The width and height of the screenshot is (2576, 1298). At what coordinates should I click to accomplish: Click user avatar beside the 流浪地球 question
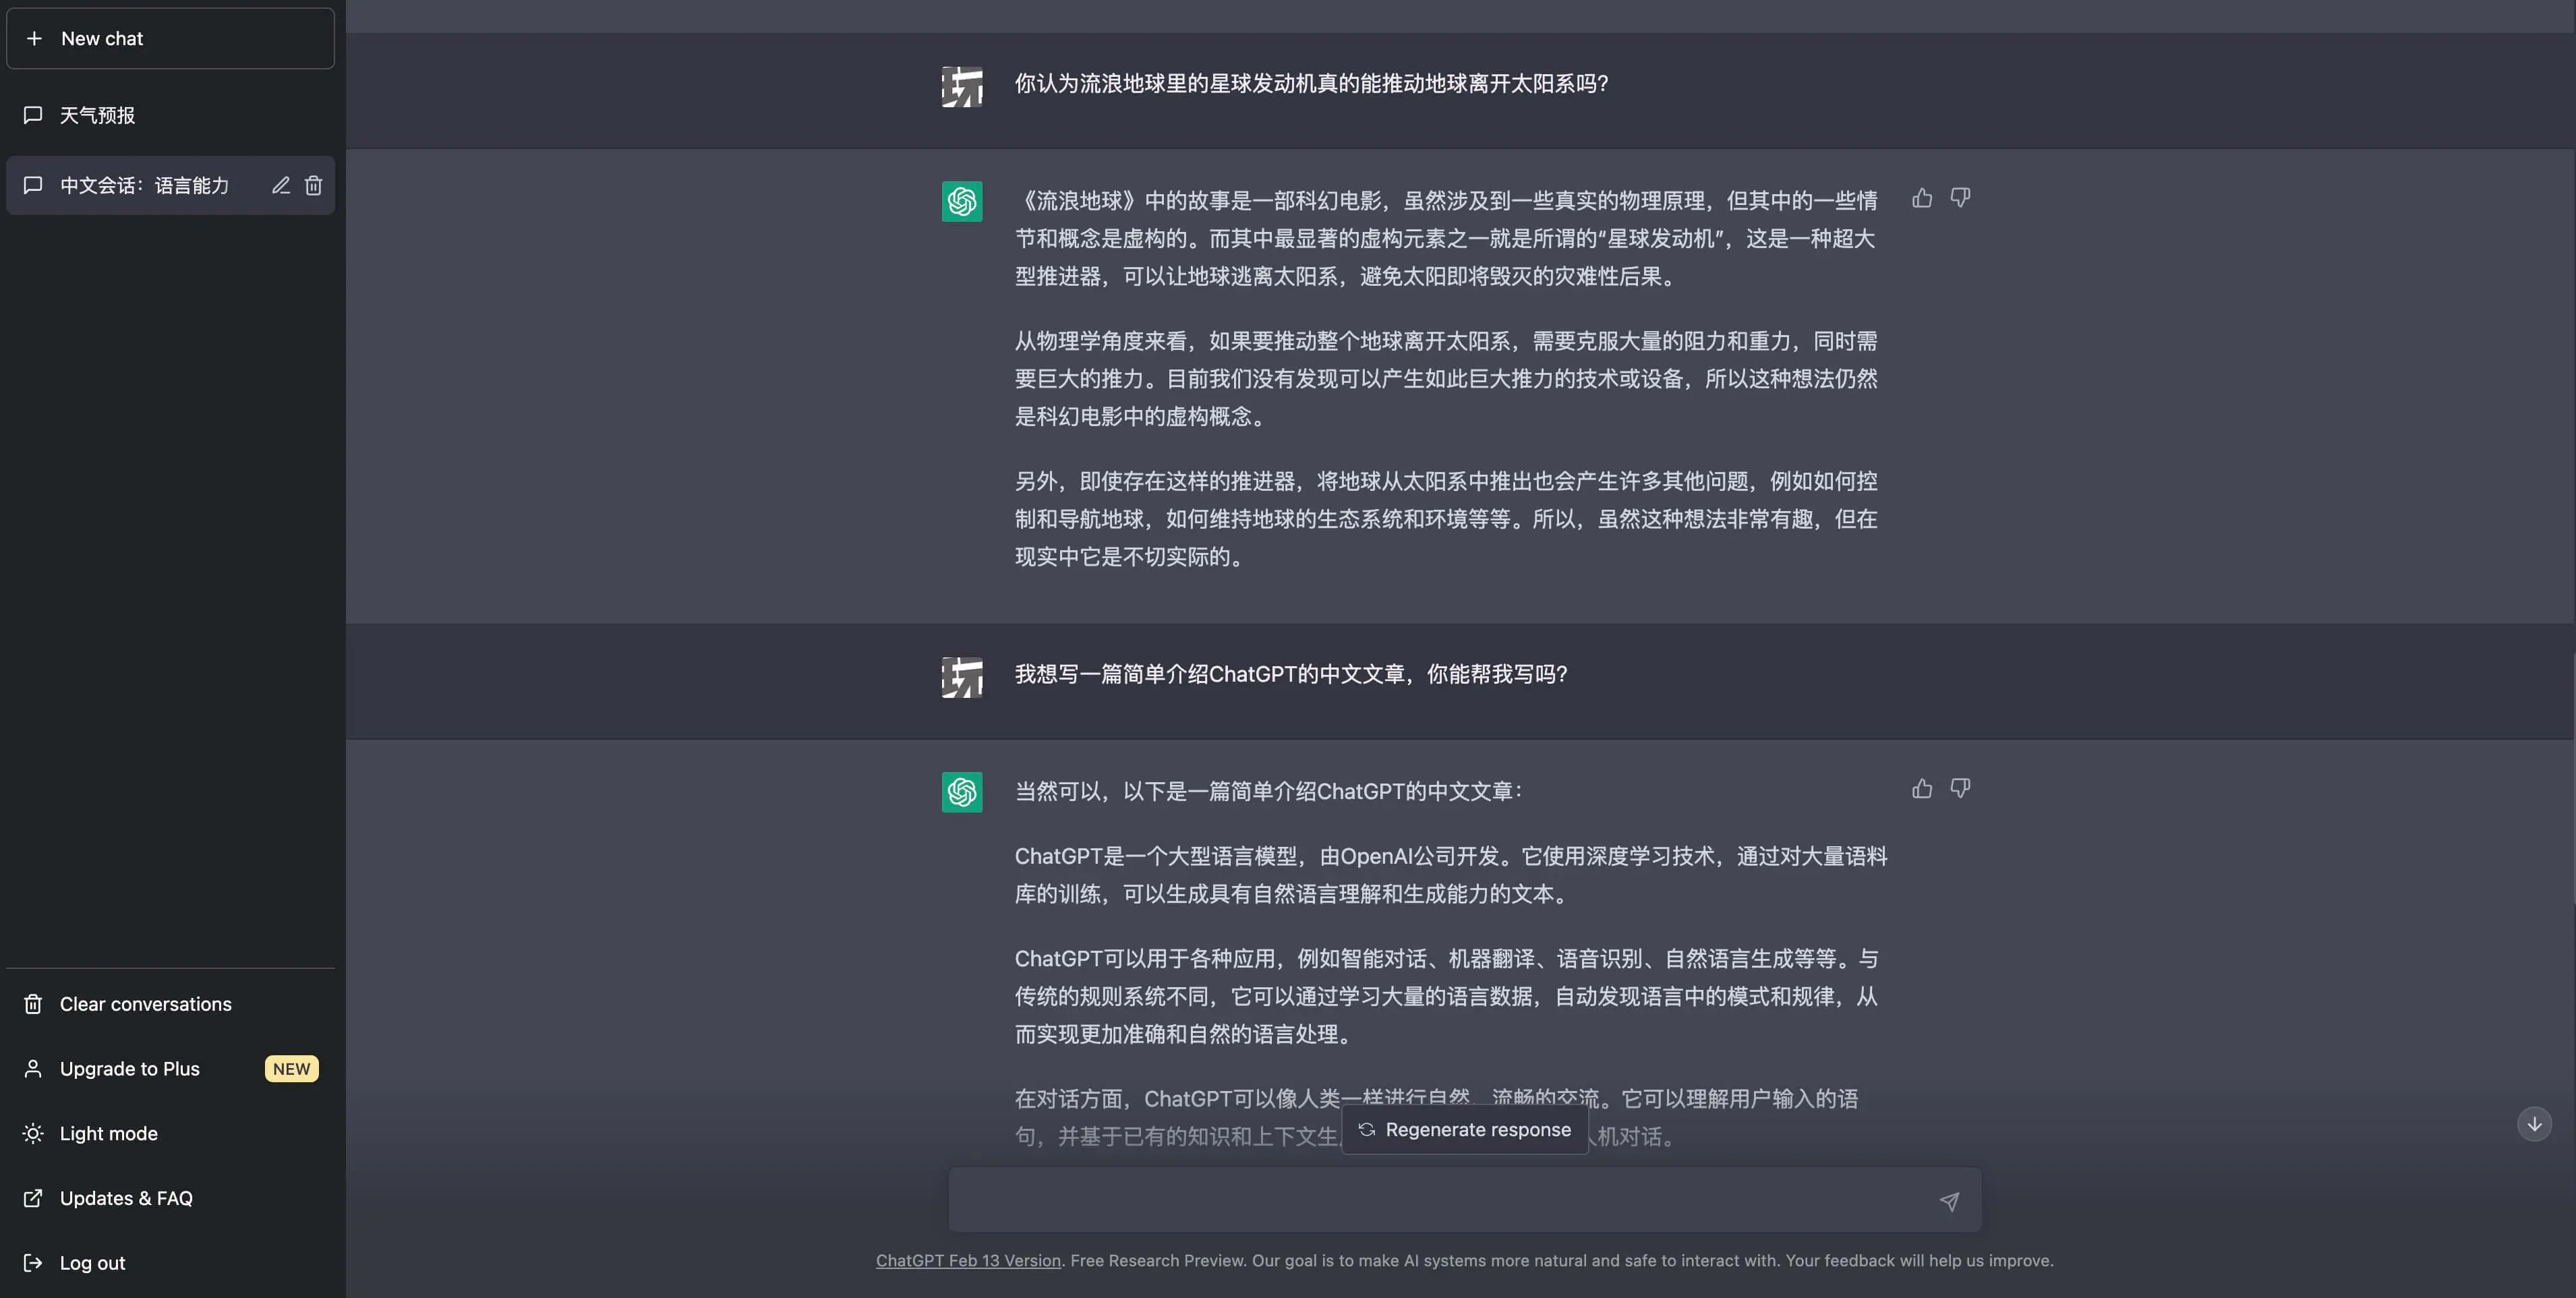pyautogui.click(x=962, y=87)
